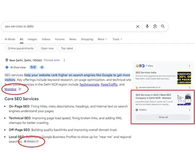Click the Choose area link
The width and height of the screenshot is (195, 163).
tap(52, 60)
